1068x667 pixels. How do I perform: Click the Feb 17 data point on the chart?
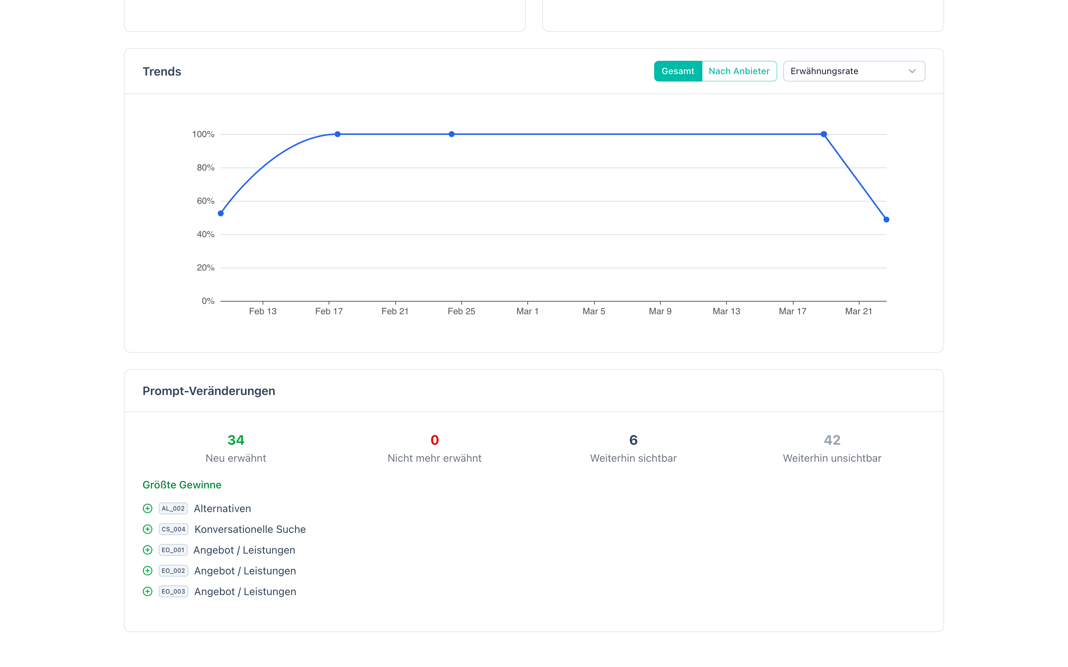337,134
